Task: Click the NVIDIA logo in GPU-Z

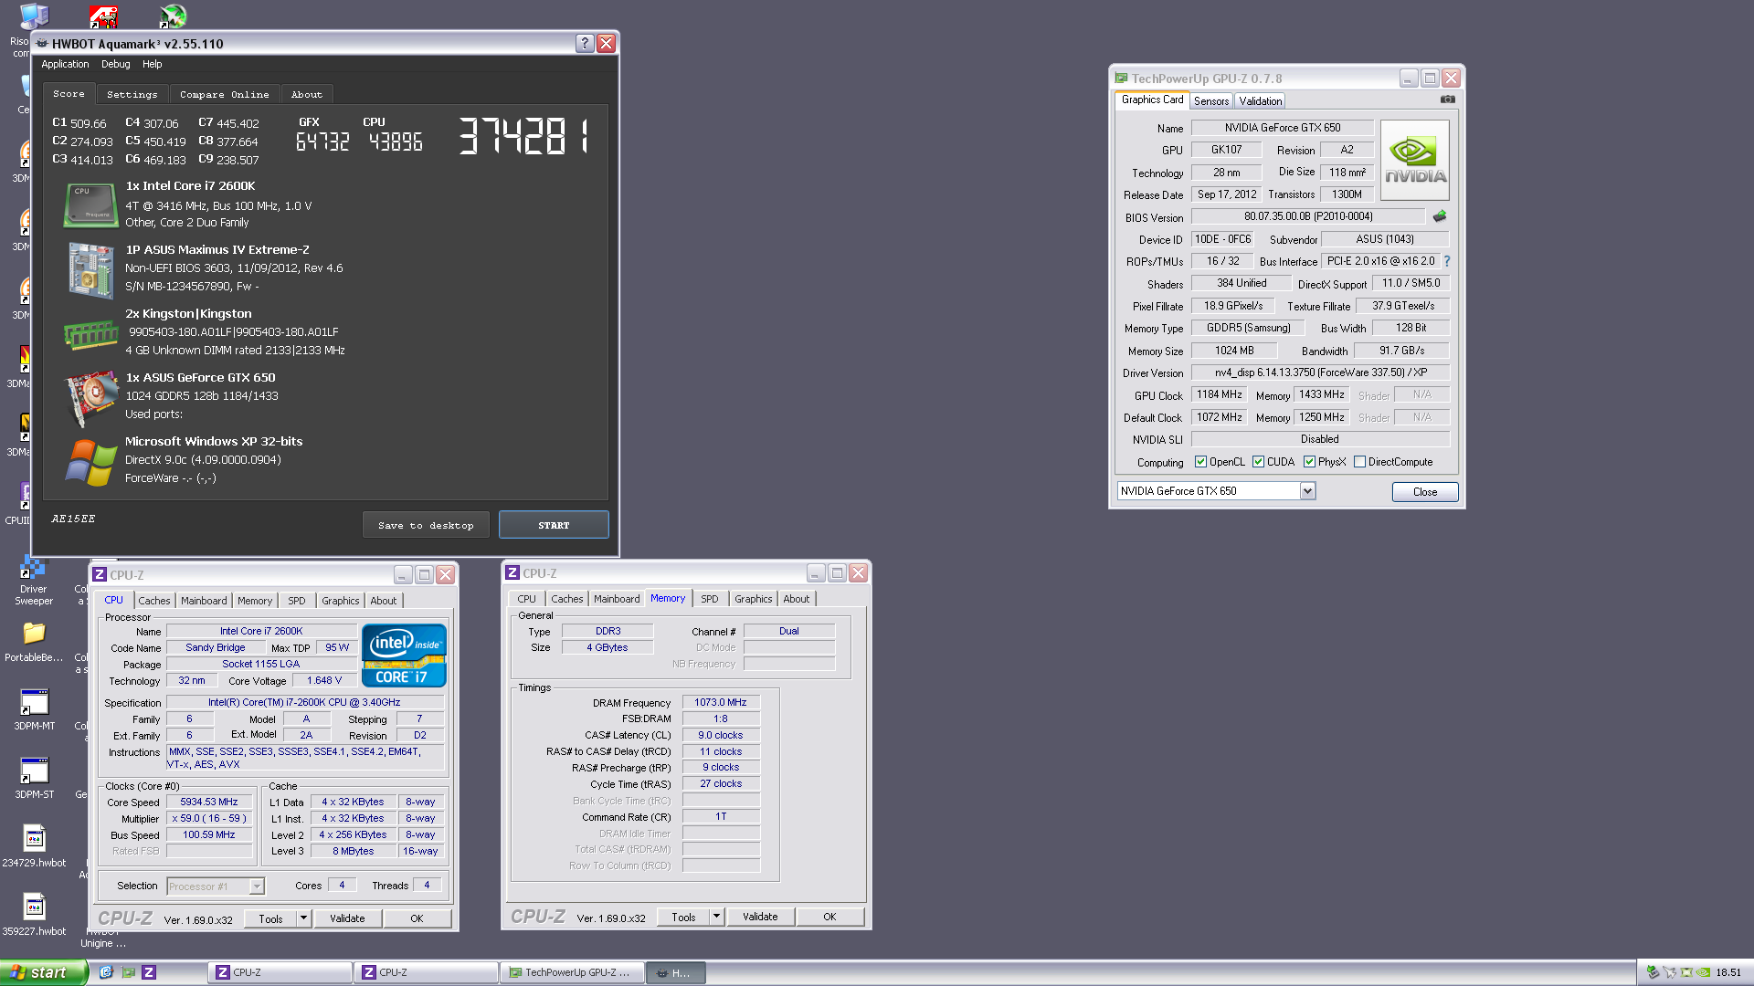Action: click(x=1415, y=163)
